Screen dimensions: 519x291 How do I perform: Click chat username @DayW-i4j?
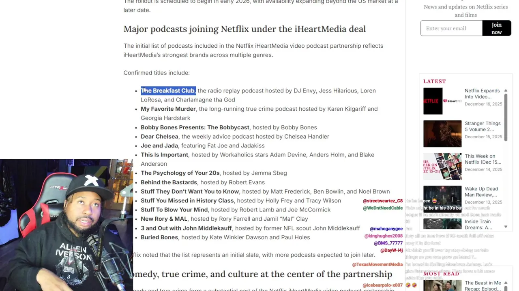(392, 251)
